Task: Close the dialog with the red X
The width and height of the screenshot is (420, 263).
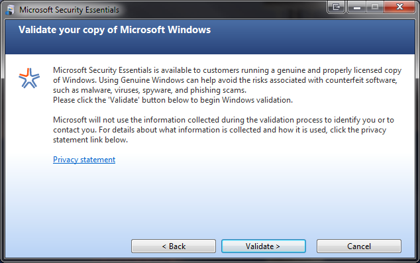Action: (x=399, y=7)
